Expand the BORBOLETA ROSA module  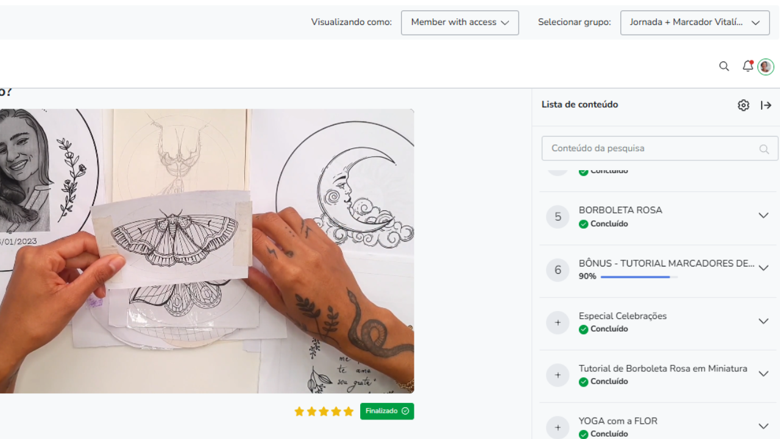coord(763,216)
